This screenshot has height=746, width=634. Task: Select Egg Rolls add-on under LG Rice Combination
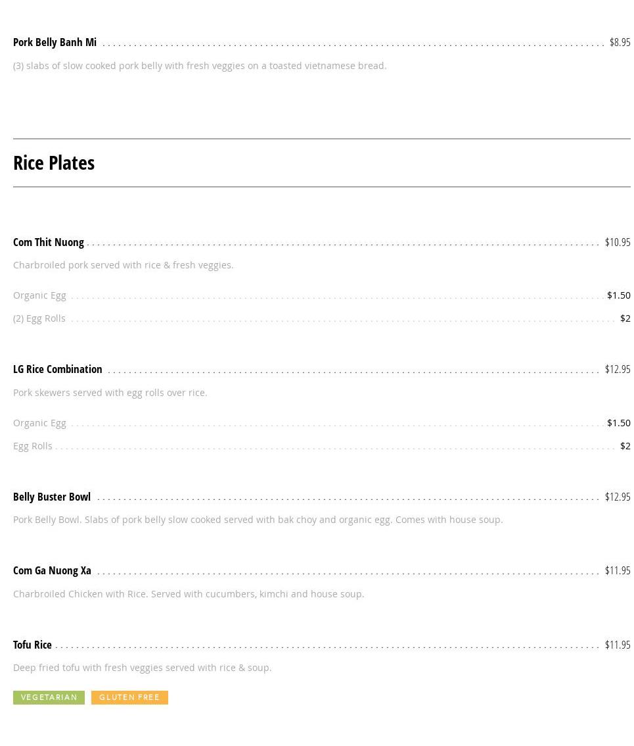coord(32,446)
